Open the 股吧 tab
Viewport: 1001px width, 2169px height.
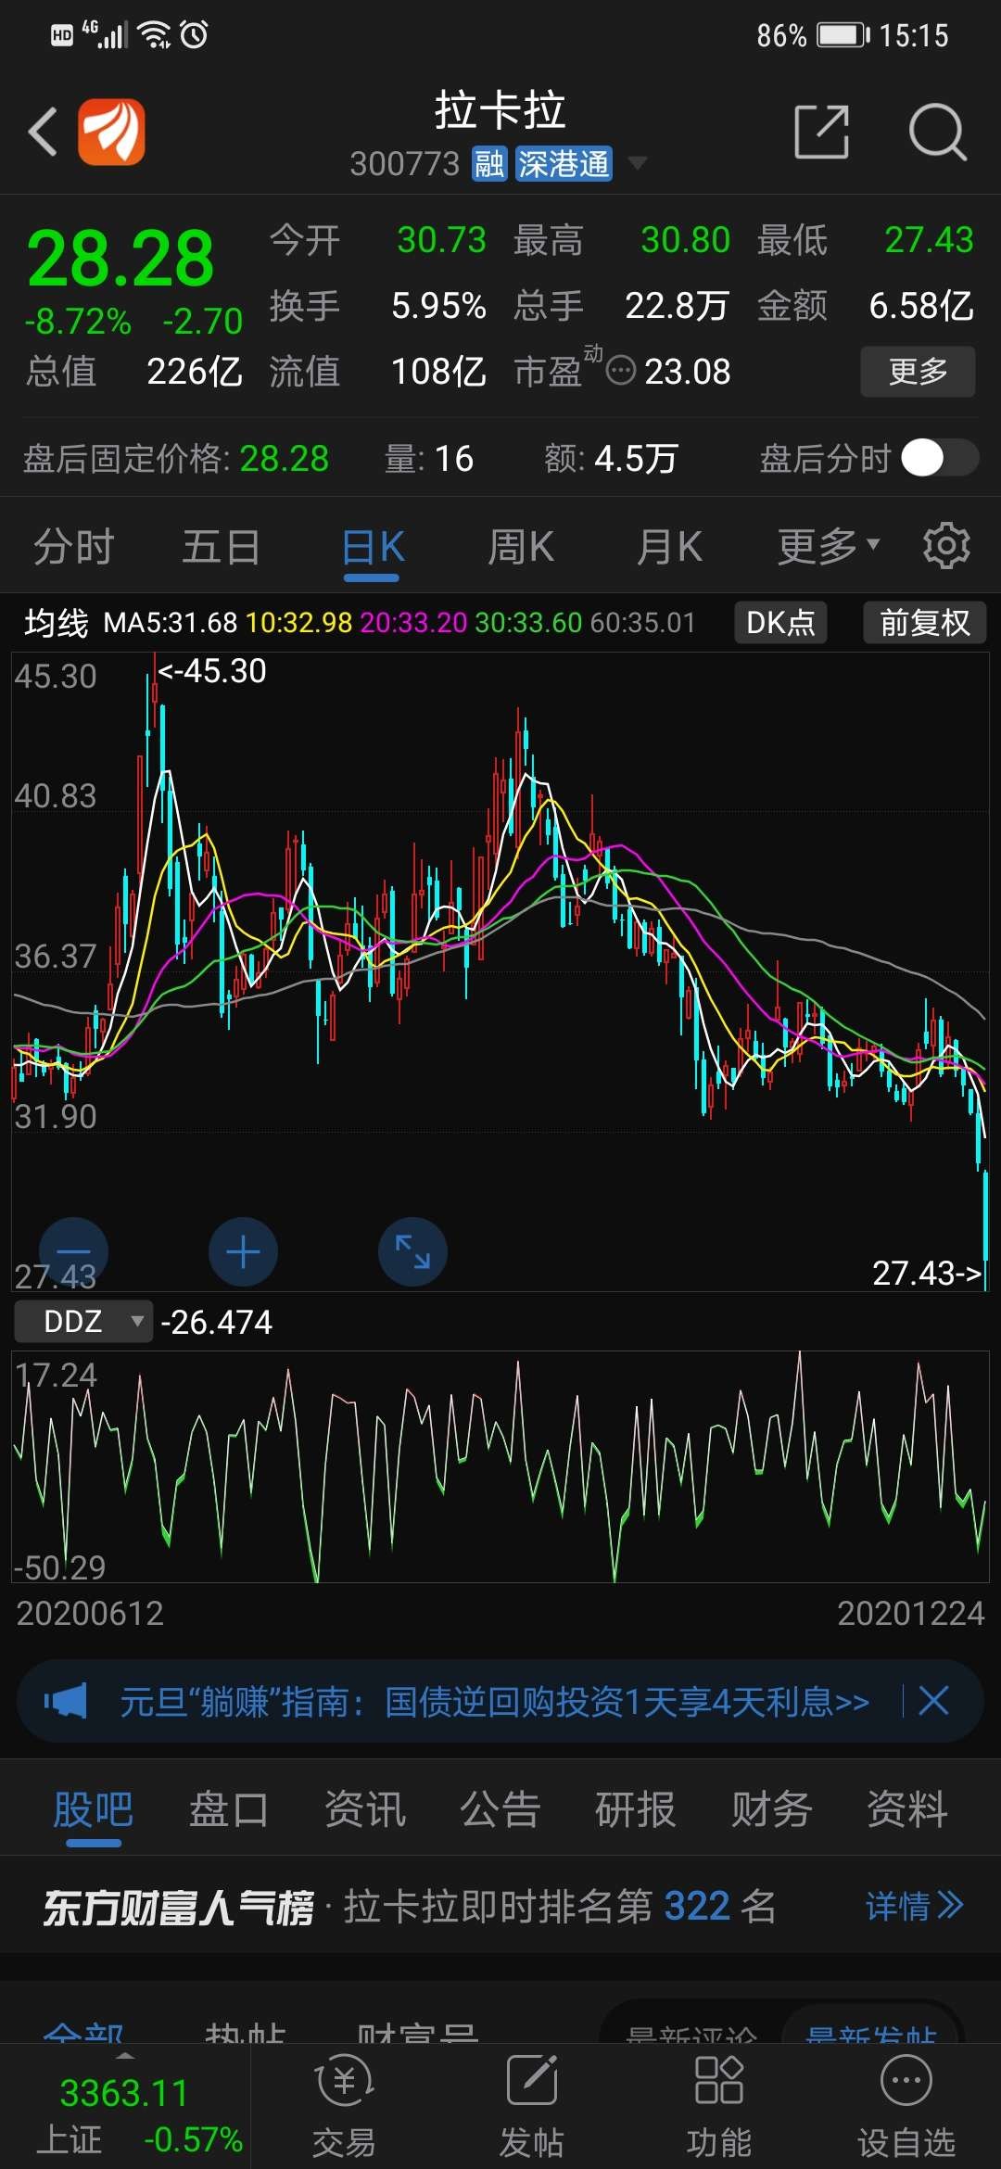tap(93, 1808)
